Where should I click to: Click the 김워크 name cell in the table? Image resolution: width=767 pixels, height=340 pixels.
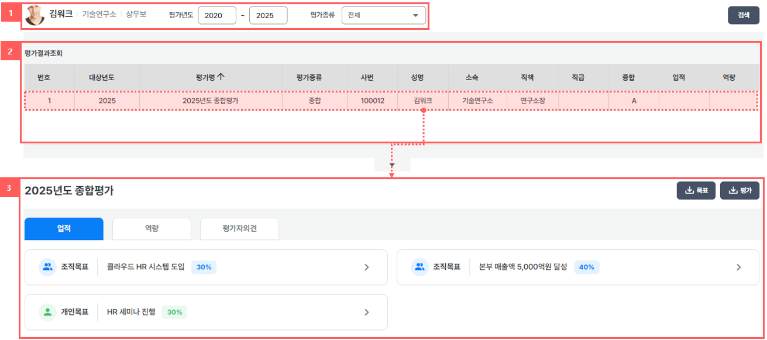(x=423, y=101)
